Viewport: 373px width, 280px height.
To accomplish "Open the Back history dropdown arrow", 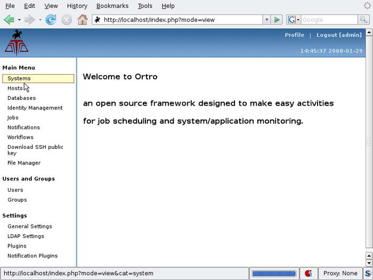I will 19,20.
